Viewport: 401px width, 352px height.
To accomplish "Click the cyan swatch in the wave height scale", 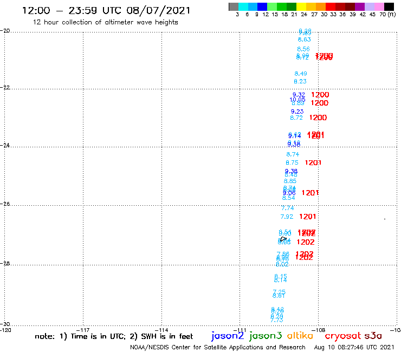I will coord(243,6).
